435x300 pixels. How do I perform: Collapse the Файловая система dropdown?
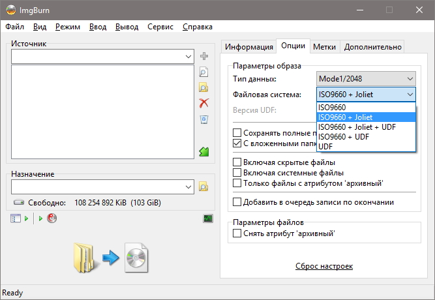click(366, 95)
